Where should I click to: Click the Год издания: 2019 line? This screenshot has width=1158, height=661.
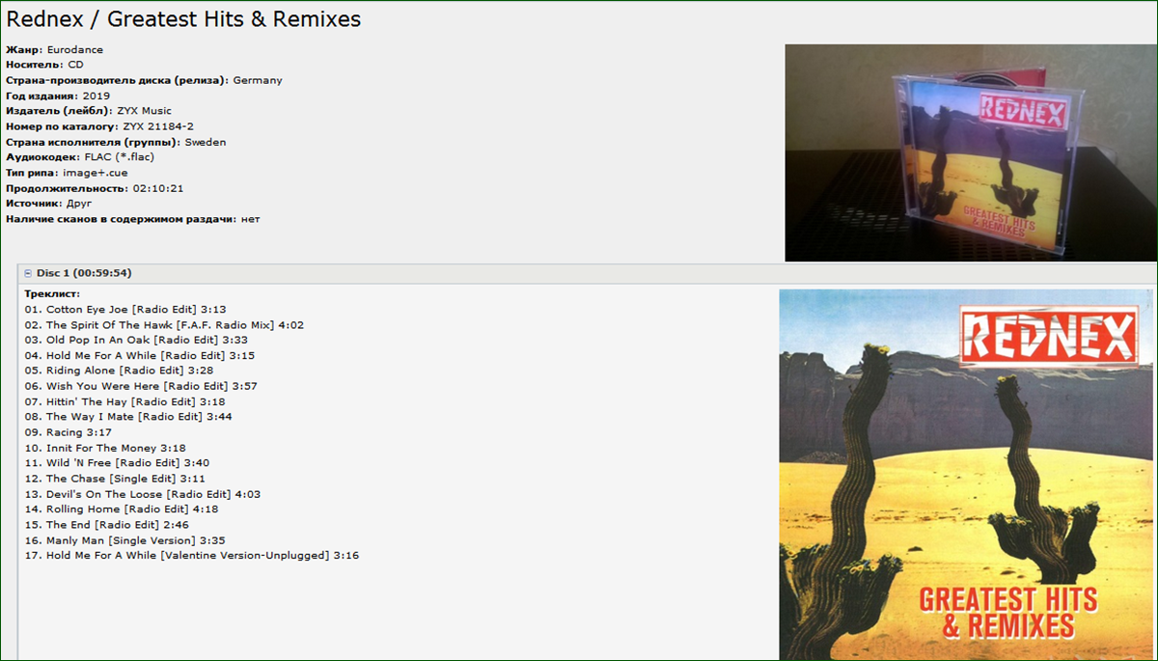pyautogui.click(x=58, y=96)
